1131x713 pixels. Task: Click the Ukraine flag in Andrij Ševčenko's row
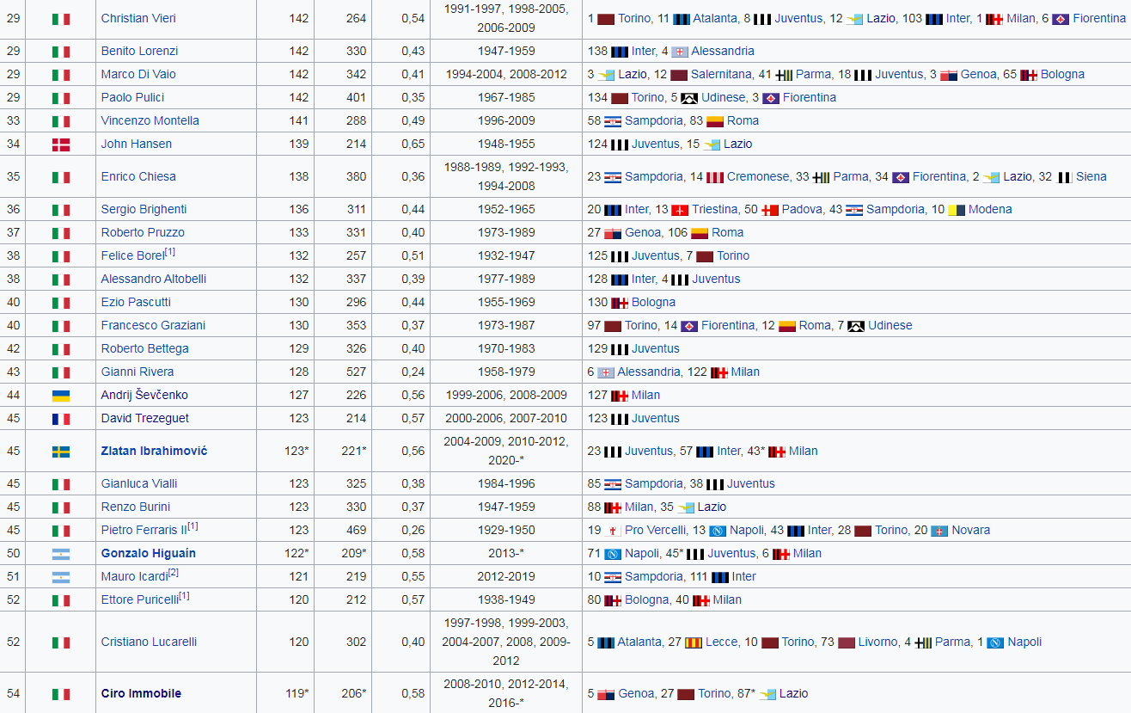[61, 396]
